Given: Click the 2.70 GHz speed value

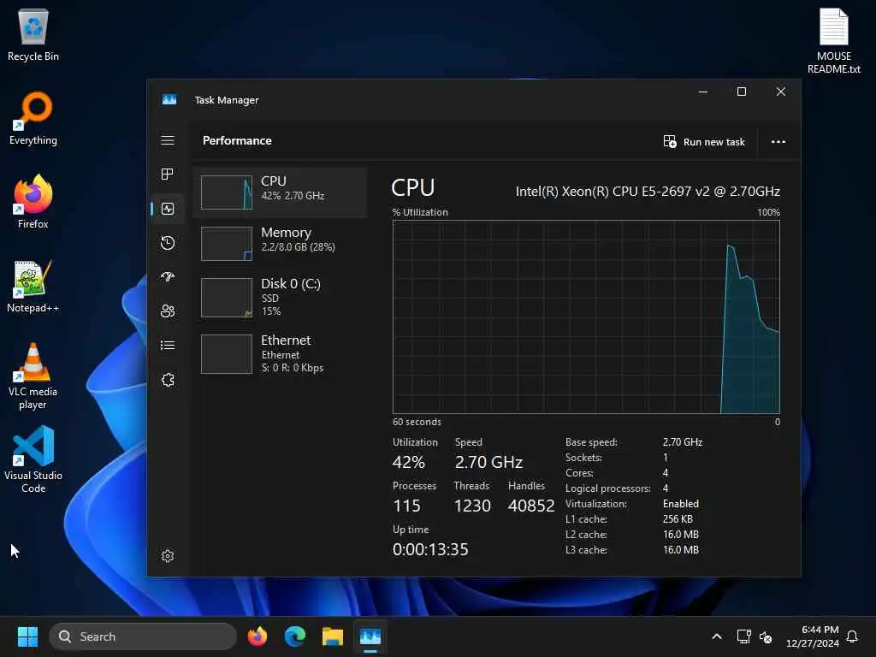Looking at the screenshot, I should pyautogui.click(x=488, y=462).
